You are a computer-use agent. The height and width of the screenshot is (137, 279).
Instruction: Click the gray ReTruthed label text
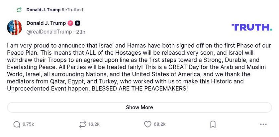[x=72, y=10]
